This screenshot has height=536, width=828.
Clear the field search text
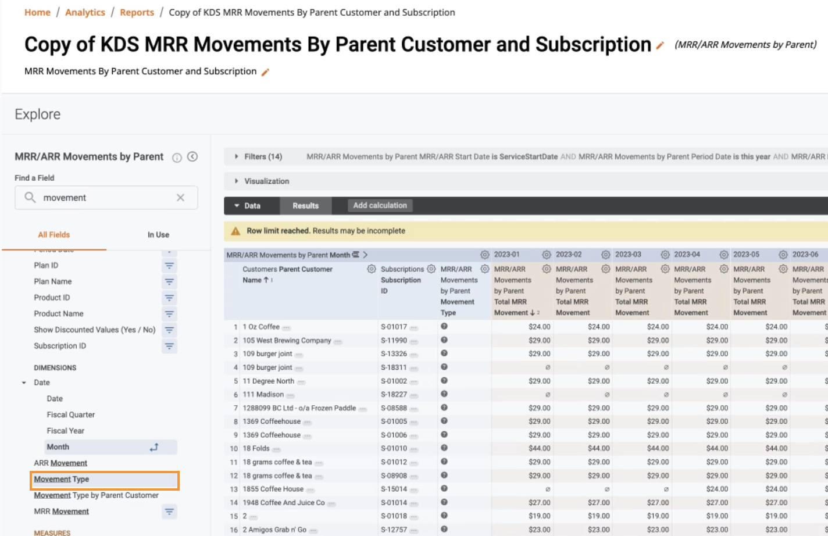point(180,198)
